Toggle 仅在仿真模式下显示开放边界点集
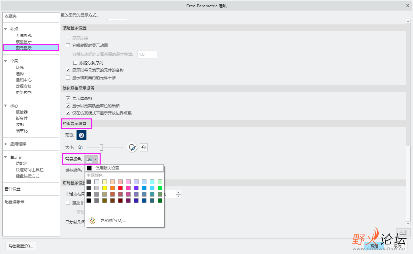Screen dimensions: 413x254 tap(68, 113)
